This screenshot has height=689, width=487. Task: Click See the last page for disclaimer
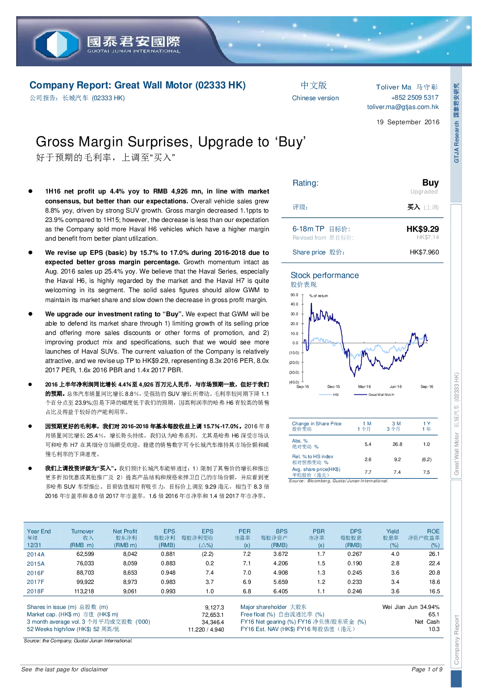point(65,670)
